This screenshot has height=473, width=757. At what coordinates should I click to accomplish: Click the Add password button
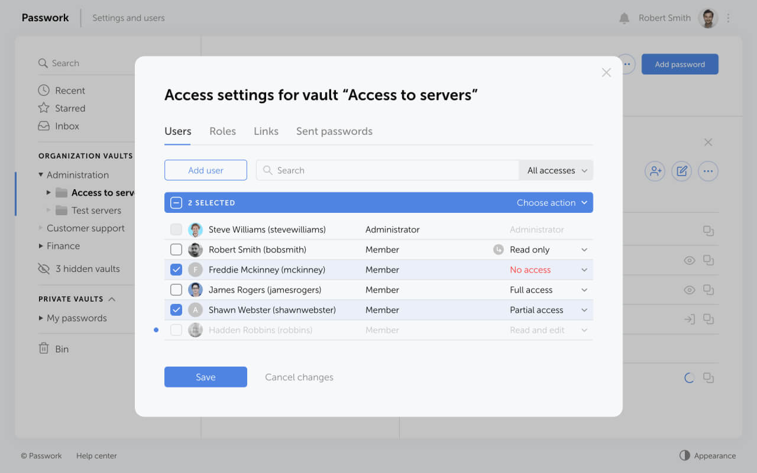tap(680, 64)
